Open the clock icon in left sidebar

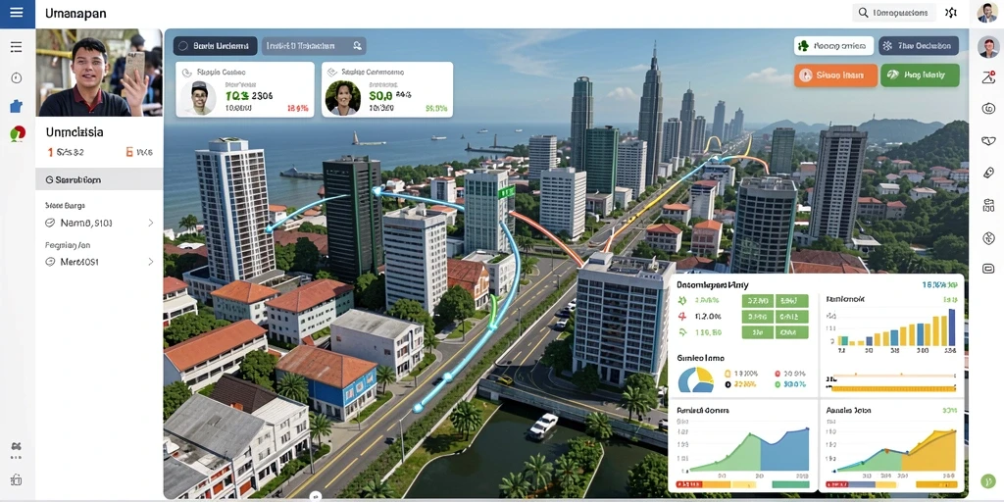pyautogui.click(x=17, y=77)
